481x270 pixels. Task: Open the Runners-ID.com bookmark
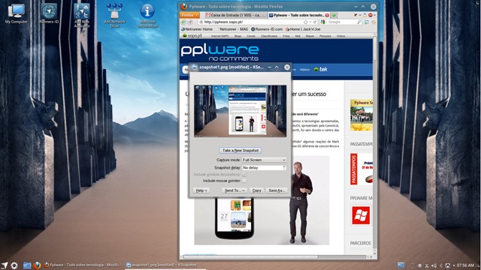[267, 29]
